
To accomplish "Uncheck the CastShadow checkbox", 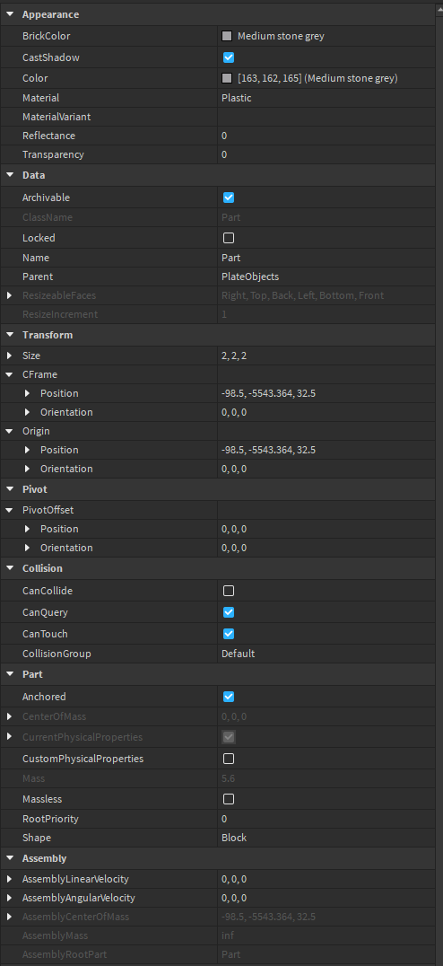I will click(x=229, y=58).
